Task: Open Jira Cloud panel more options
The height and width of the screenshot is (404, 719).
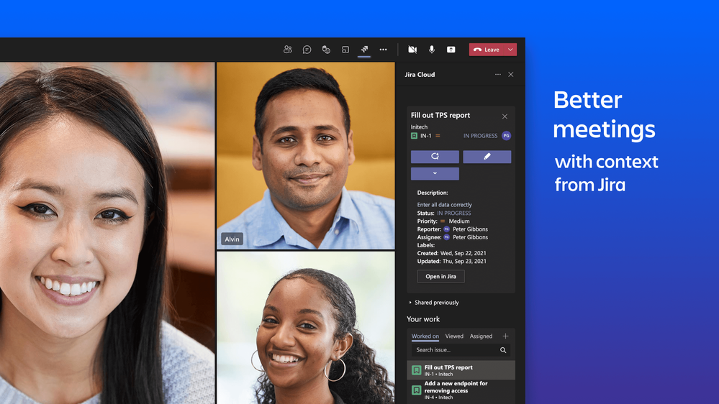Action: 498,74
